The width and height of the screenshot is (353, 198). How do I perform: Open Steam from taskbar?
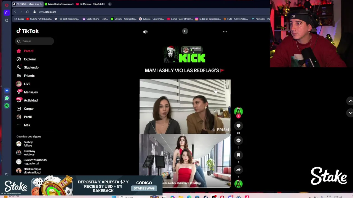tap(205, 197)
